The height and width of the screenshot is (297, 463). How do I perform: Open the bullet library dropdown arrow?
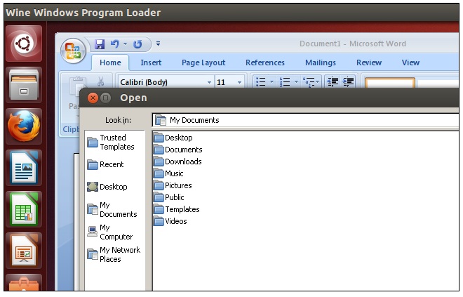[x=271, y=81]
